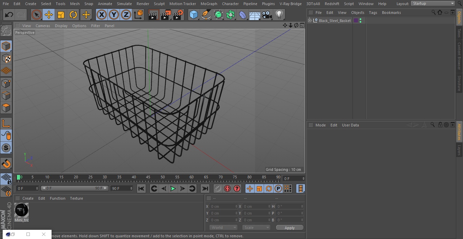Select the Live Selection tool

(x=37, y=15)
